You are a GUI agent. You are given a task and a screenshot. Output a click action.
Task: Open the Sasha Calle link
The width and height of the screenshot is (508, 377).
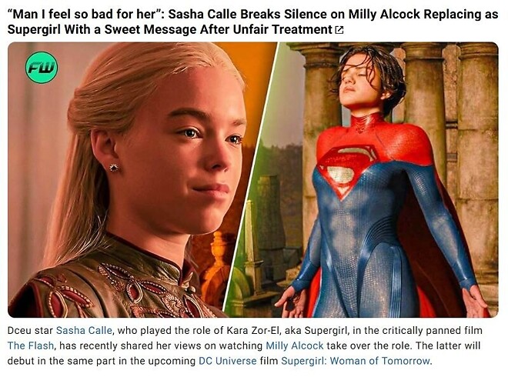84,330
